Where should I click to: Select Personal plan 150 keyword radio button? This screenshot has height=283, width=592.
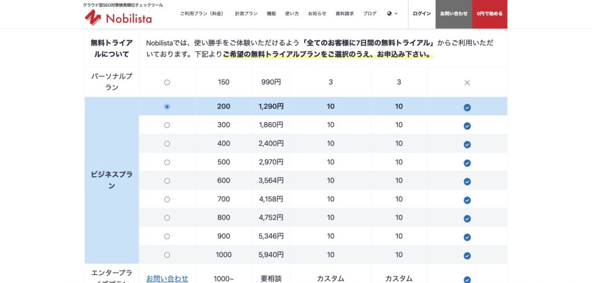167,82
